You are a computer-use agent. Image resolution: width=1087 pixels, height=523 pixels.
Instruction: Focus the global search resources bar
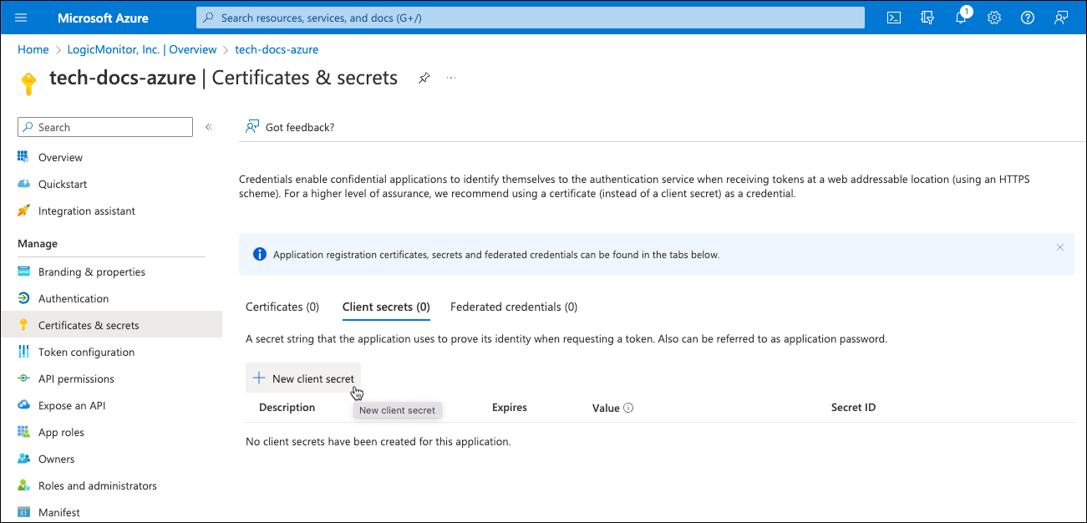pyautogui.click(x=531, y=18)
